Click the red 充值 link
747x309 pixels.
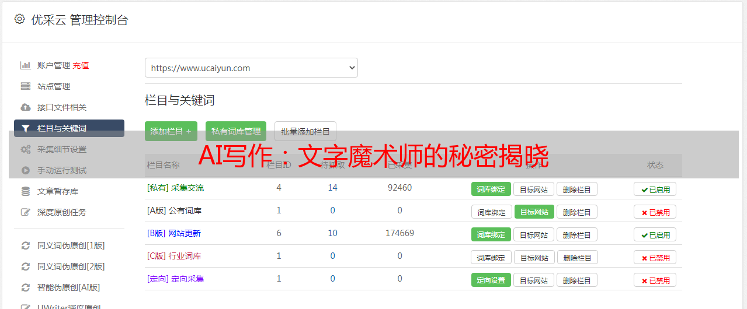click(x=81, y=65)
